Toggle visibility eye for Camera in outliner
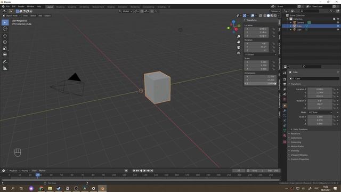341x192 pixels. (x=338, y=22)
